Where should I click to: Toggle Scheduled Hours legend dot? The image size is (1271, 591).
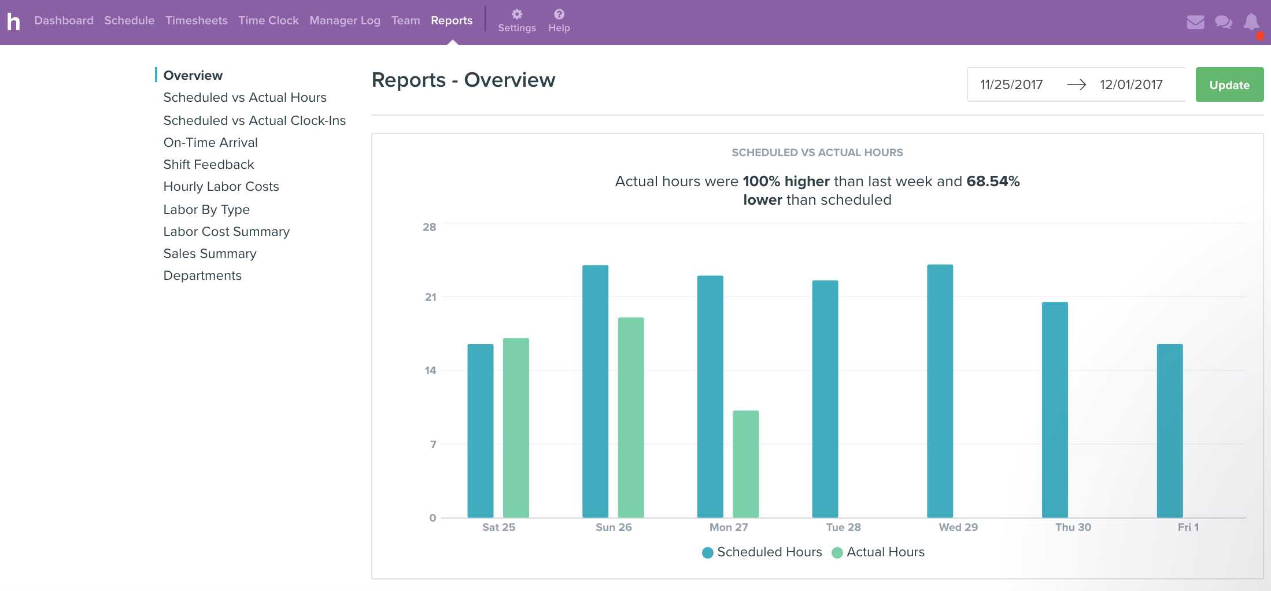click(x=707, y=553)
